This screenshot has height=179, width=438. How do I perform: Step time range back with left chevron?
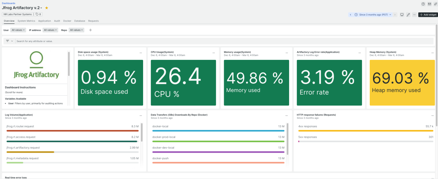point(350,15)
